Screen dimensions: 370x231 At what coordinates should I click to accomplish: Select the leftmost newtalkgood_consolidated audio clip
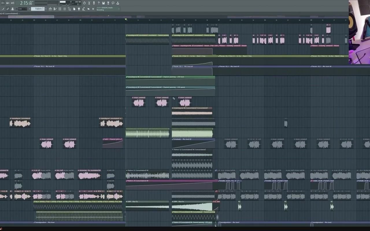tap(20, 122)
